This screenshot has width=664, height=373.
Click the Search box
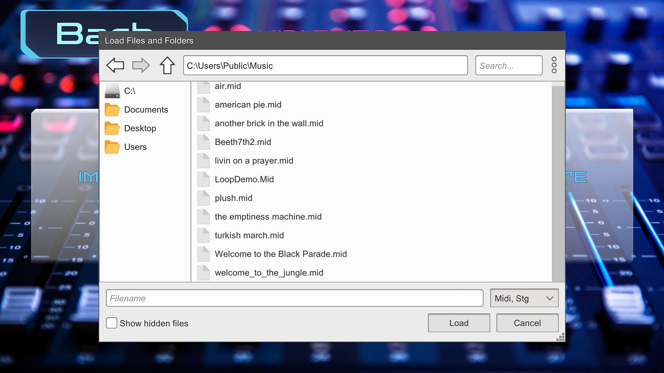508,65
